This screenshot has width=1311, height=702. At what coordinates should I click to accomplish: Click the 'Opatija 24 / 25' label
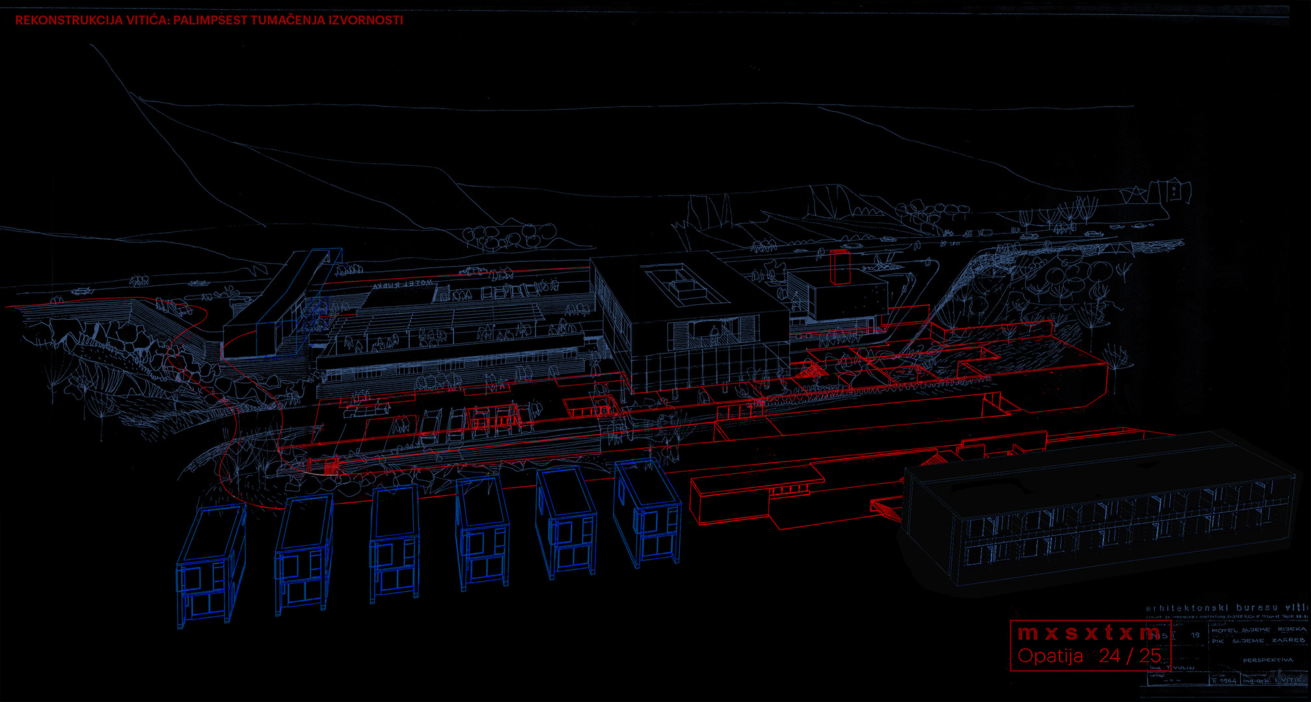point(1088,656)
